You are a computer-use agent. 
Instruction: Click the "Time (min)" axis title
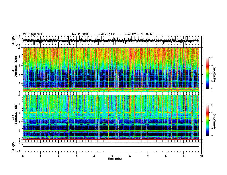pos(115,159)
